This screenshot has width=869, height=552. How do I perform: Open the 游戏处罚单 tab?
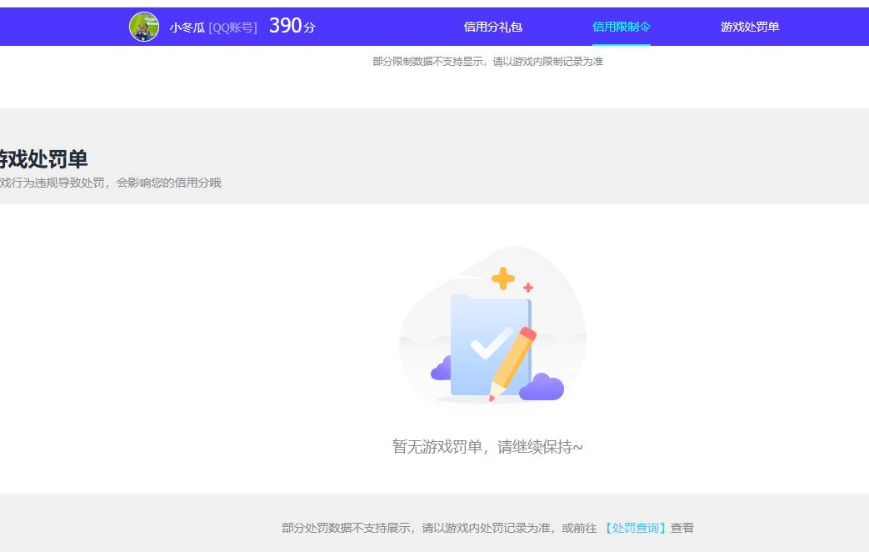751,27
